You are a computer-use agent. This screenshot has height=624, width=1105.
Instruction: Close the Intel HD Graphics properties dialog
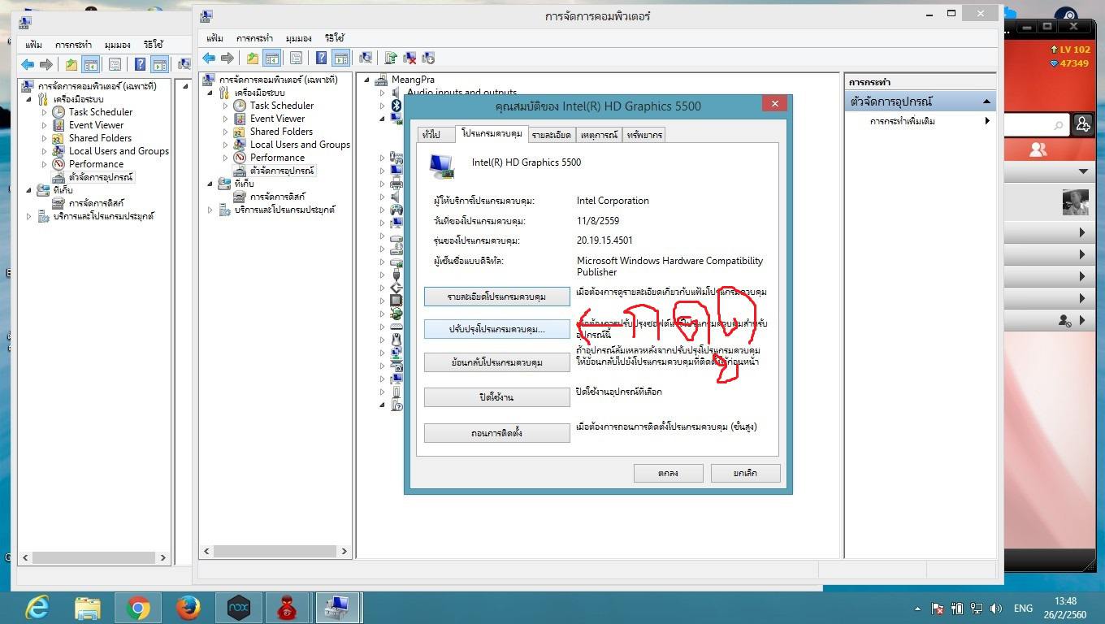[x=774, y=103]
